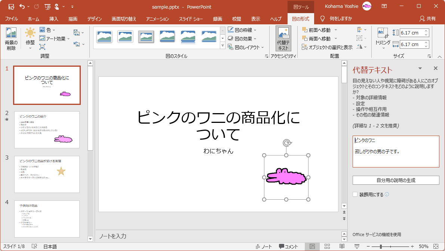Open the アニメーション ribbon tab
This screenshot has height=251, width=445.
(157, 19)
